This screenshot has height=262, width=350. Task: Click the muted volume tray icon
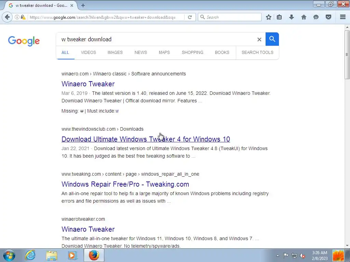pyautogui.click(x=302, y=256)
